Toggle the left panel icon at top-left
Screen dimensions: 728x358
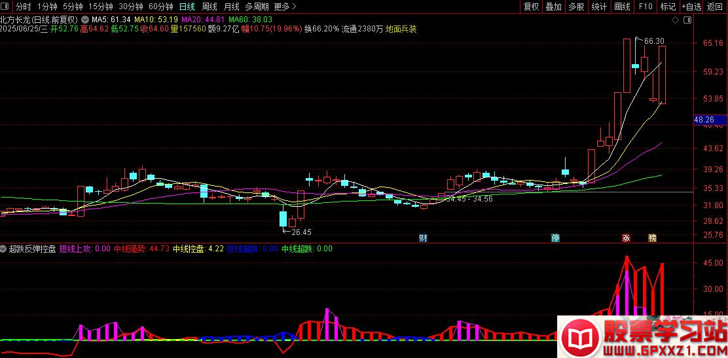coord(5,7)
